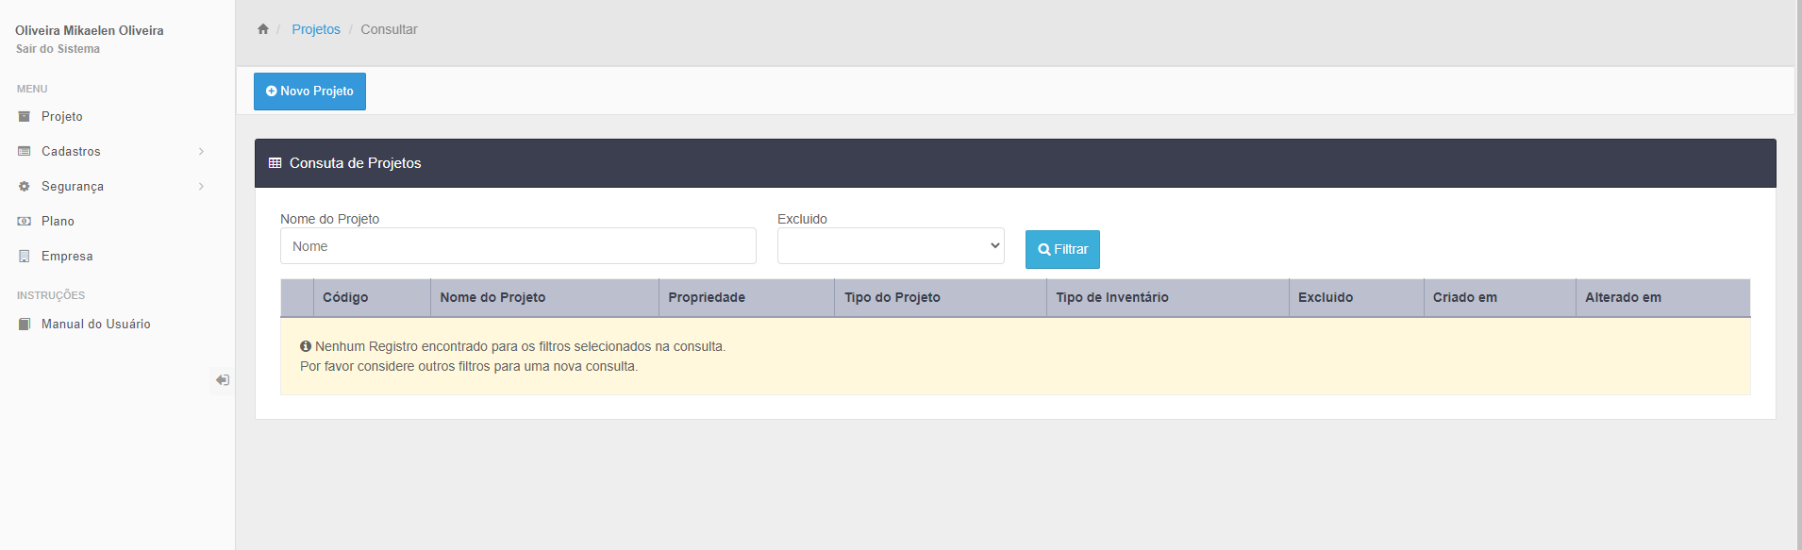Focus the Nome do Projeto input field
The image size is (1802, 550).
(x=518, y=245)
